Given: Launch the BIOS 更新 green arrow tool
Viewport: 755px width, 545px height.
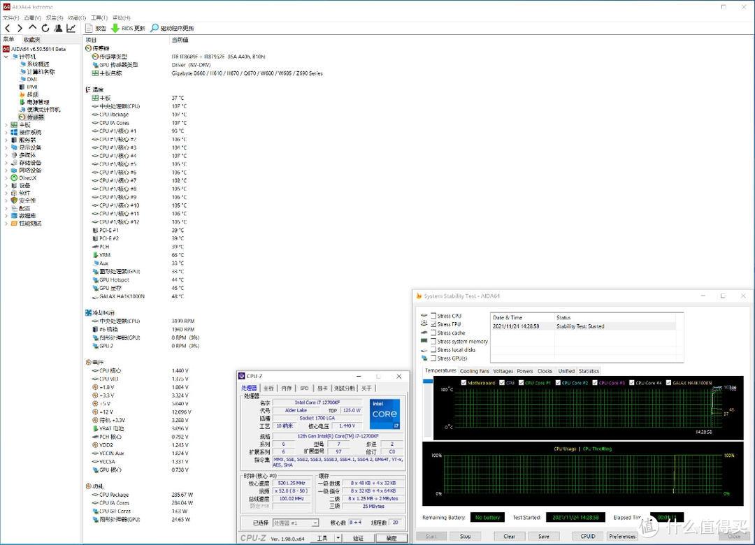Looking at the screenshot, I should [115, 28].
